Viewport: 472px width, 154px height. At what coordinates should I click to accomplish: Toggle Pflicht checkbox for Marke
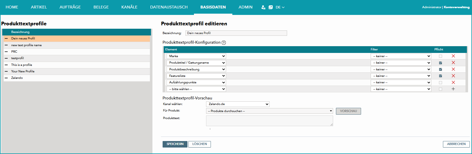tap(440, 56)
